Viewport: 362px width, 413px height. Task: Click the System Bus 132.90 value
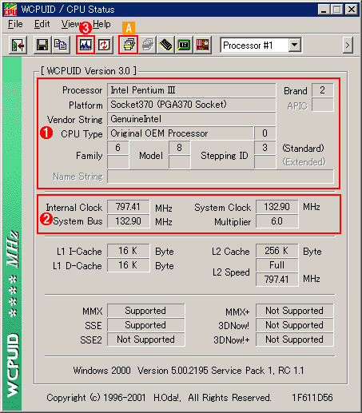click(129, 221)
